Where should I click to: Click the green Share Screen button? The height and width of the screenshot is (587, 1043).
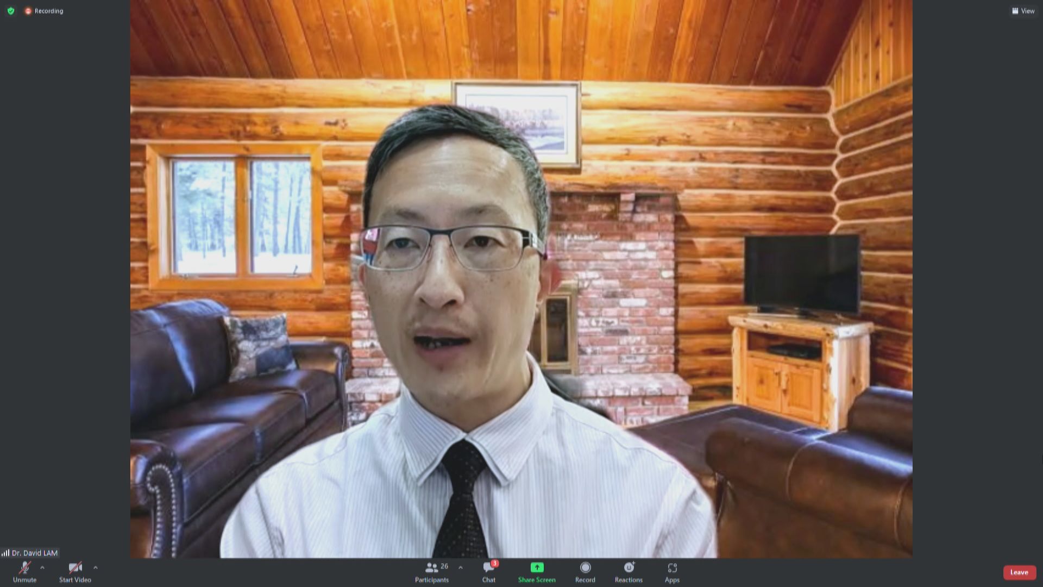(537, 571)
